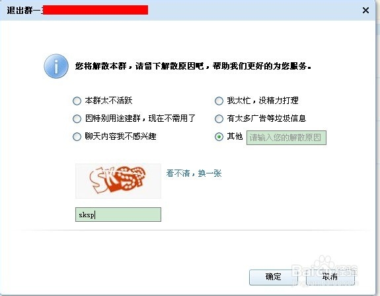
Task: Select the 本群太不活跃 radio option
Action: 77,101
